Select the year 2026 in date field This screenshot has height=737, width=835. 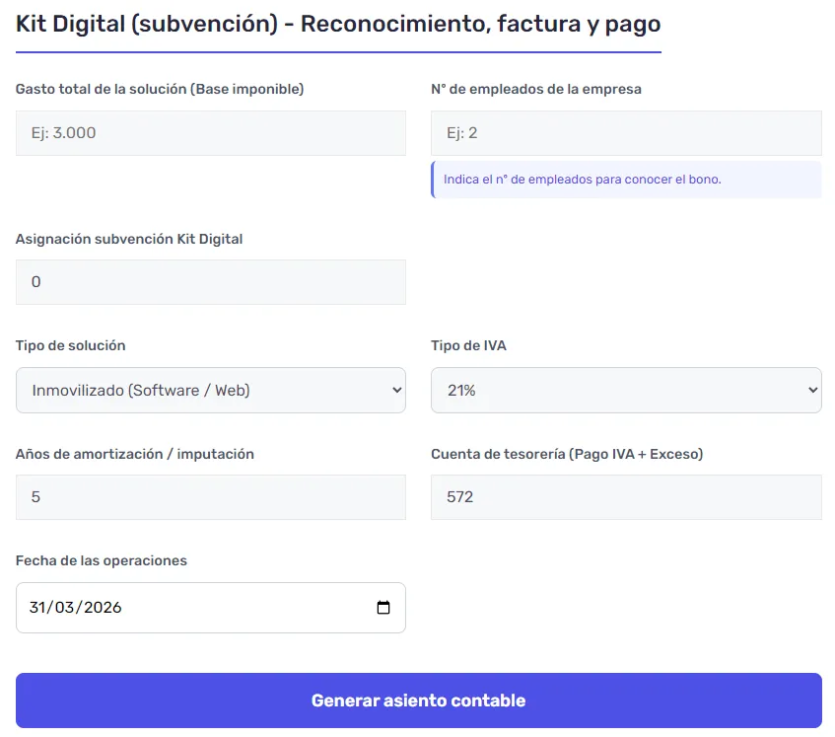click(103, 608)
